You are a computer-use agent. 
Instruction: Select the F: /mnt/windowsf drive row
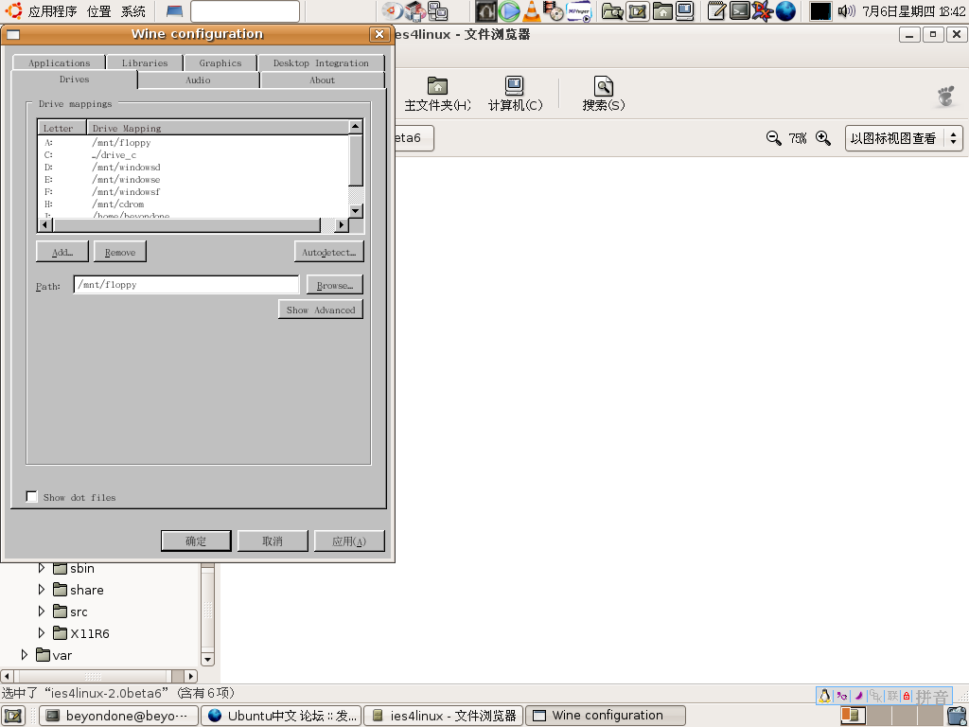coord(193,192)
